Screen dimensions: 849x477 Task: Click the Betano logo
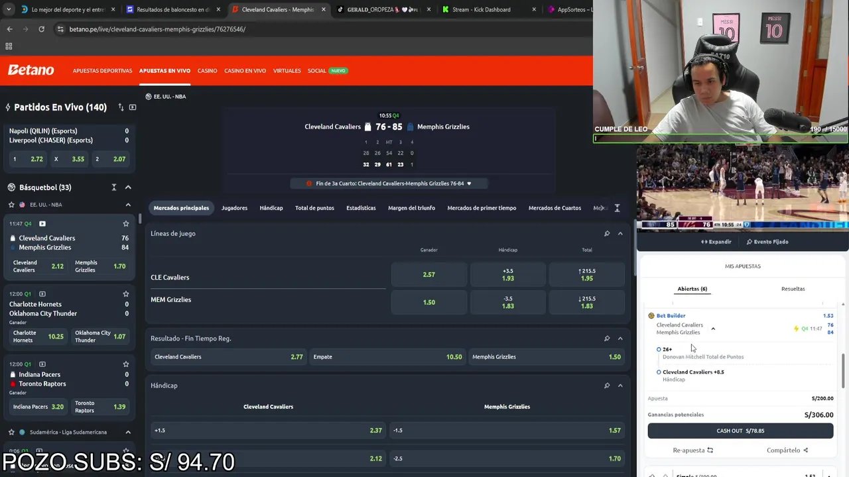[x=31, y=70]
